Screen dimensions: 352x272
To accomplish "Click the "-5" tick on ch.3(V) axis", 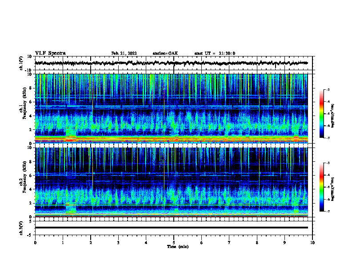I will pos(30,235).
